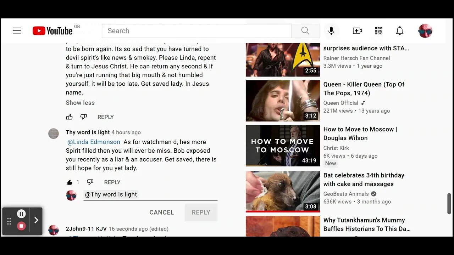Pause the screen recorder

[x=21, y=214]
